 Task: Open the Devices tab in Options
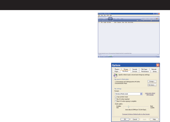coord(135,71)
